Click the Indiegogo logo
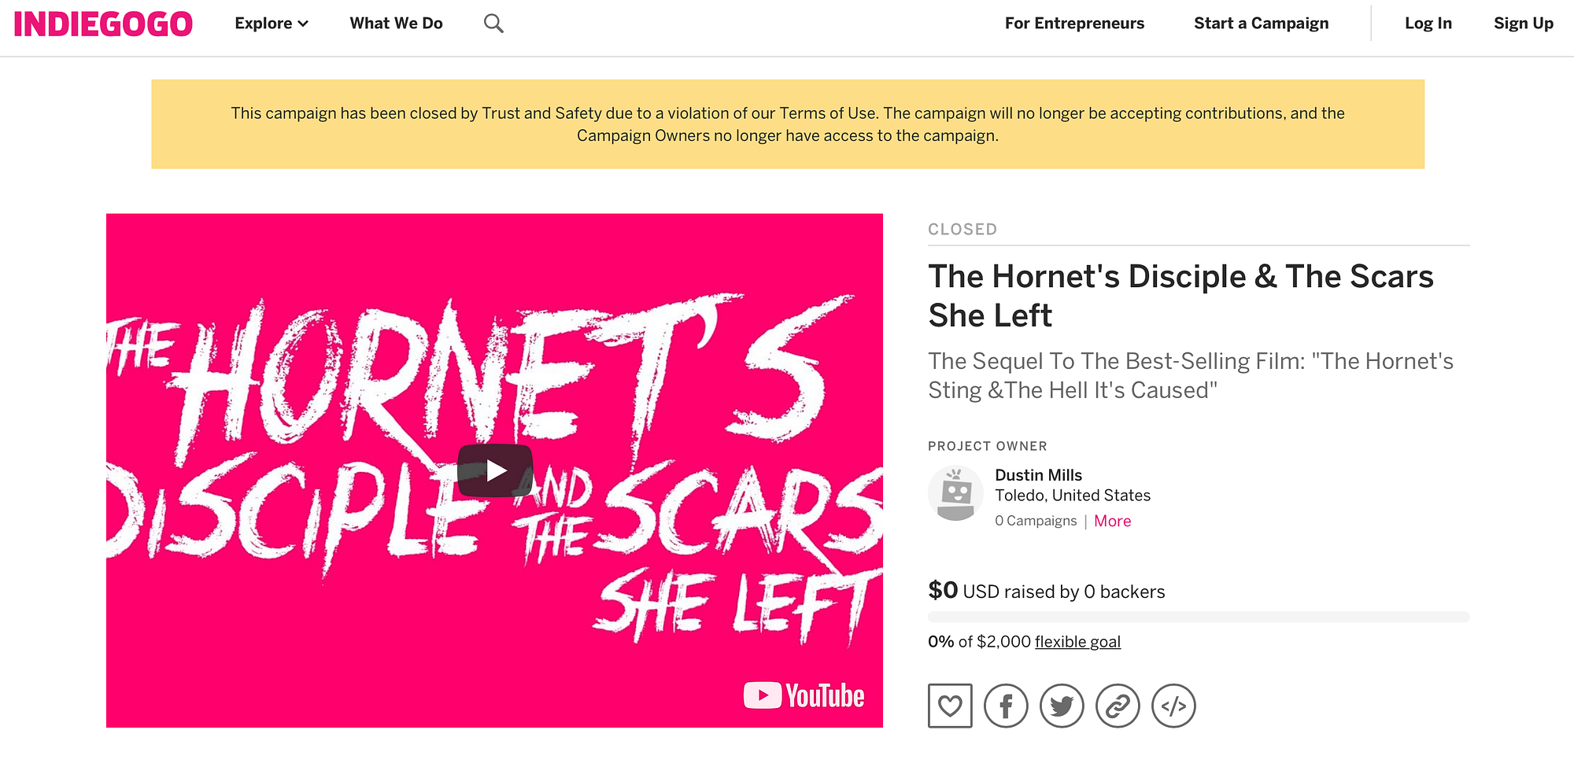The height and width of the screenshot is (778, 1574). point(103,24)
